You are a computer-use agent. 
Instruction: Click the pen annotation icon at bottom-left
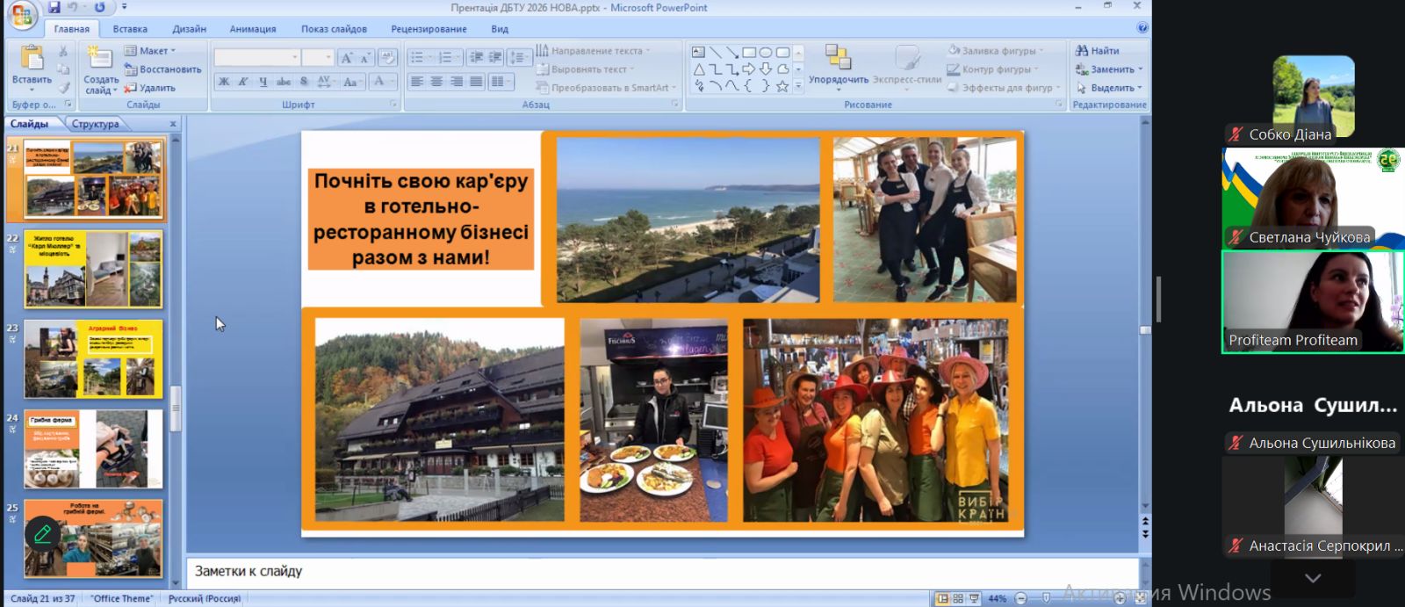(42, 533)
